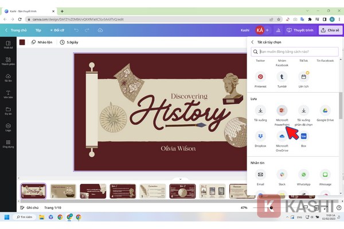Click the Trang 1/10 page indicator
Screen dimensions: 344x229
tap(53, 207)
